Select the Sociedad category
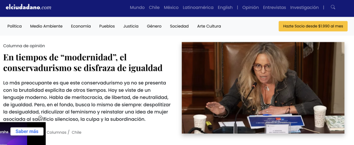This screenshot has height=145, width=354. point(179,26)
